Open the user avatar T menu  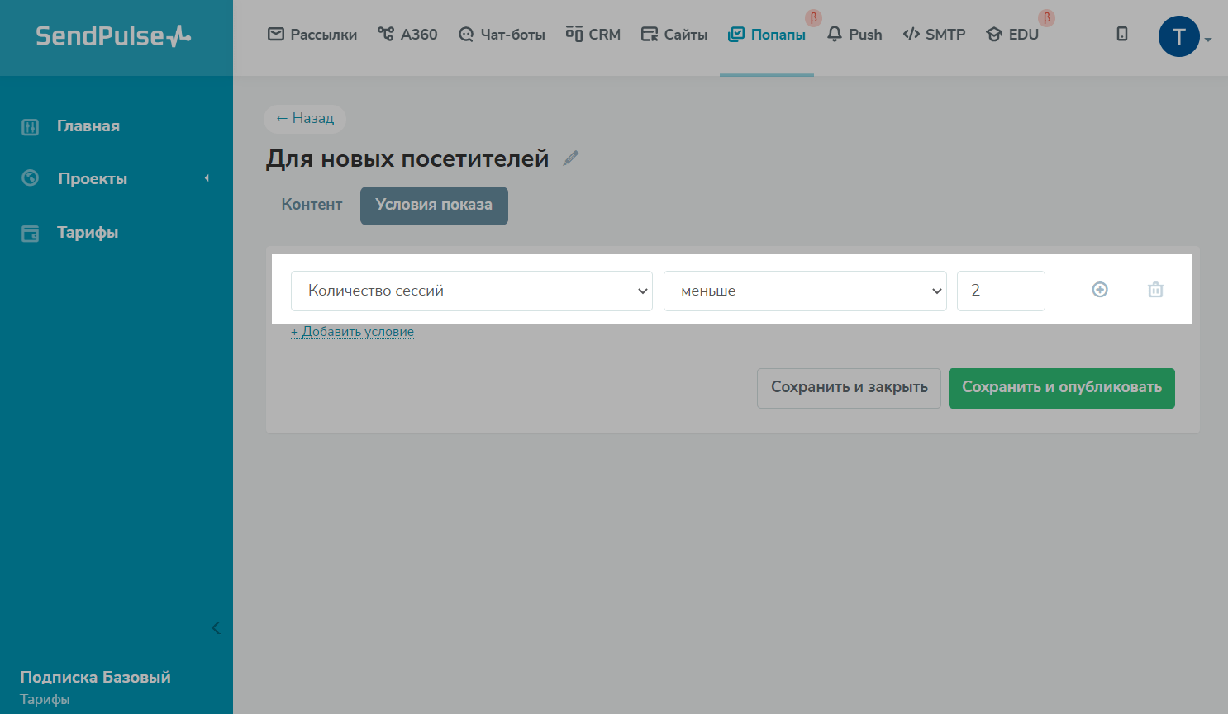pyautogui.click(x=1179, y=36)
